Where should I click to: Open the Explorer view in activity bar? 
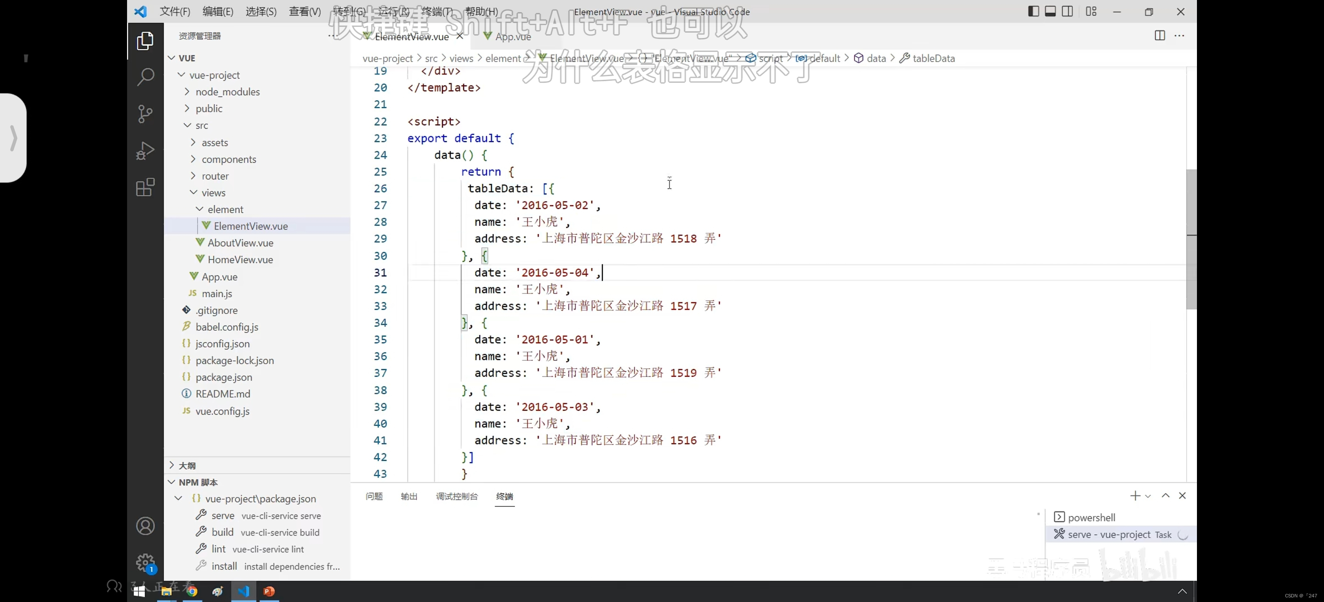click(x=145, y=41)
